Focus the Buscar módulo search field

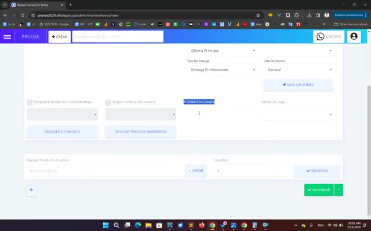[x=118, y=37]
